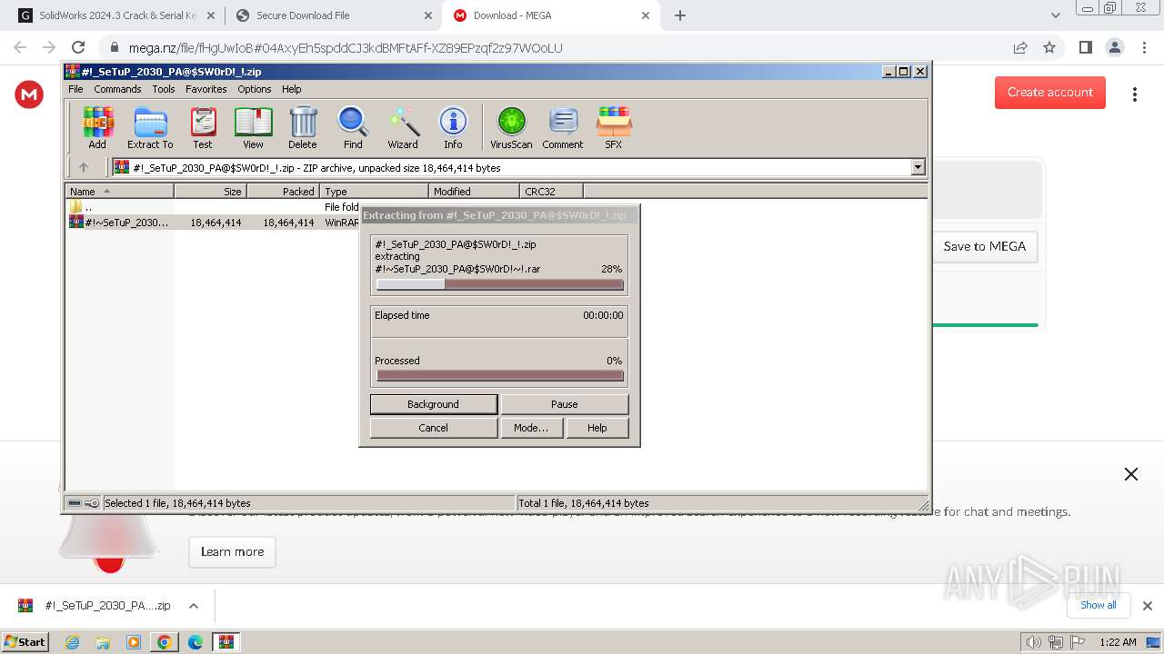Click Show all downloads

tap(1099, 605)
